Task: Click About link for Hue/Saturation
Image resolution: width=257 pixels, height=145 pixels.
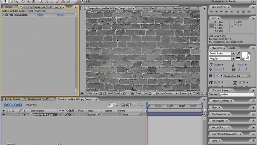Action: (61, 15)
